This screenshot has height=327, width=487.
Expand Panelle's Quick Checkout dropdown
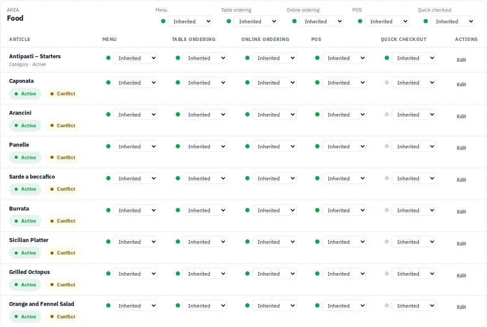[x=414, y=146]
